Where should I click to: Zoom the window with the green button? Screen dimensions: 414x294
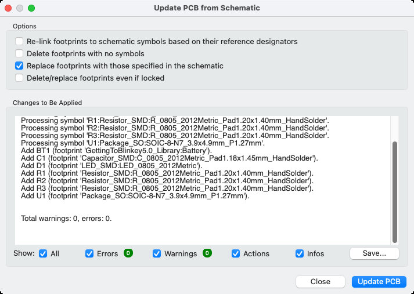pos(31,8)
